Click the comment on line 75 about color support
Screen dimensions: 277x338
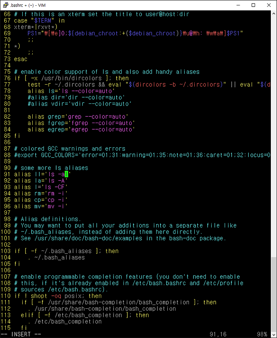coord(107,72)
